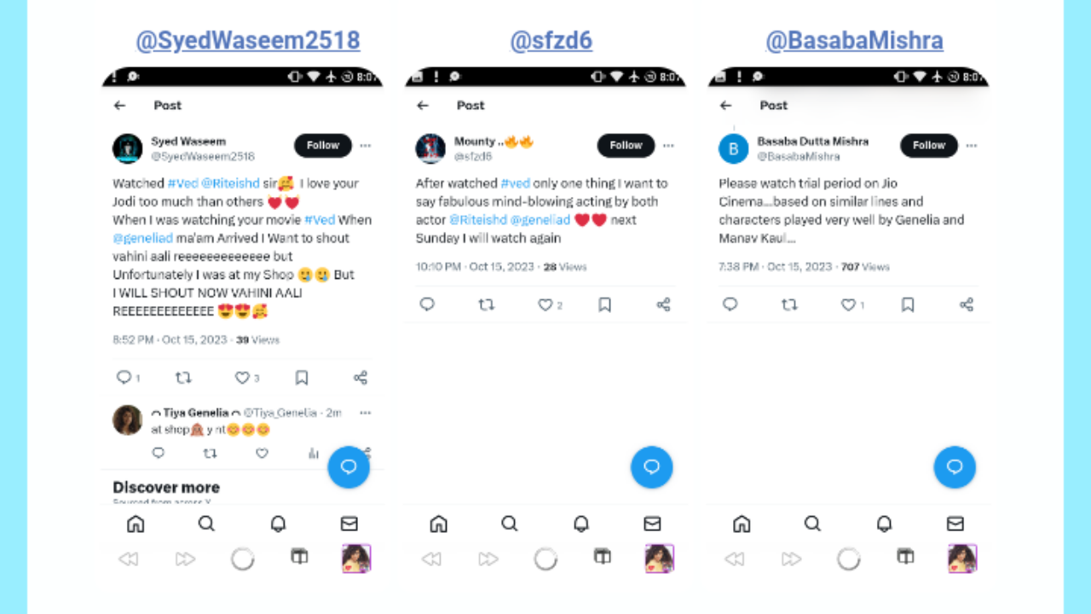Go back from Syed Waseem's post
Viewport: 1091px width, 614px height.
click(119, 106)
